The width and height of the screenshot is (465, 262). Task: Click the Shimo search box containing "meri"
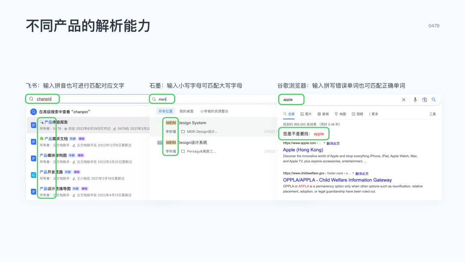coord(213,99)
